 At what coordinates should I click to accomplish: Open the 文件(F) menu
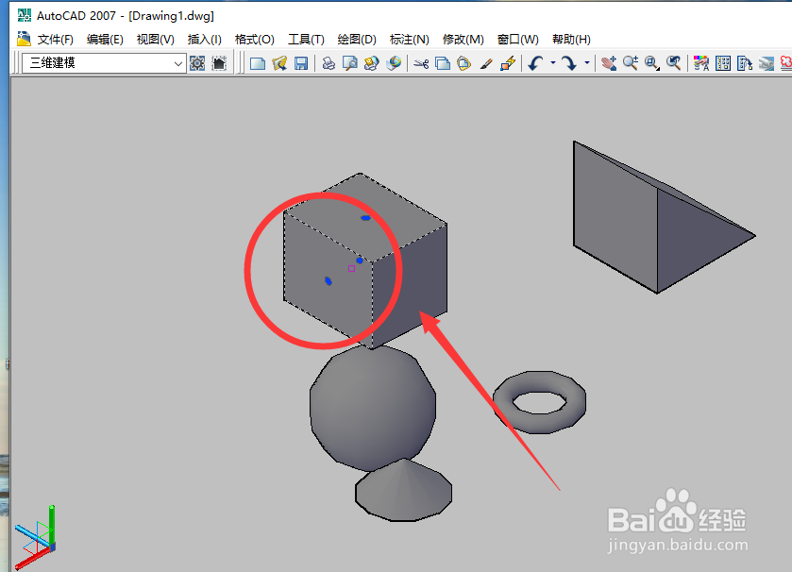pos(55,40)
